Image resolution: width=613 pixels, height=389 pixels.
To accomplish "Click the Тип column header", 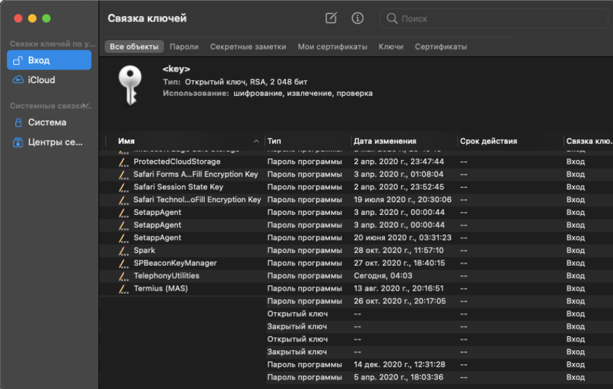I will click(x=274, y=141).
